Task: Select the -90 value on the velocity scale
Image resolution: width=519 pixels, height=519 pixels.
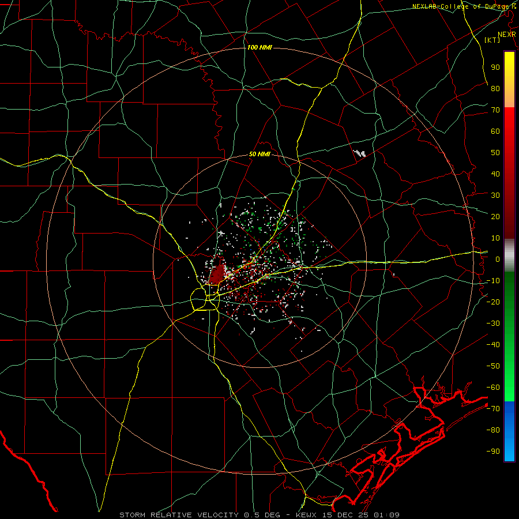Action: coord(493,451)
